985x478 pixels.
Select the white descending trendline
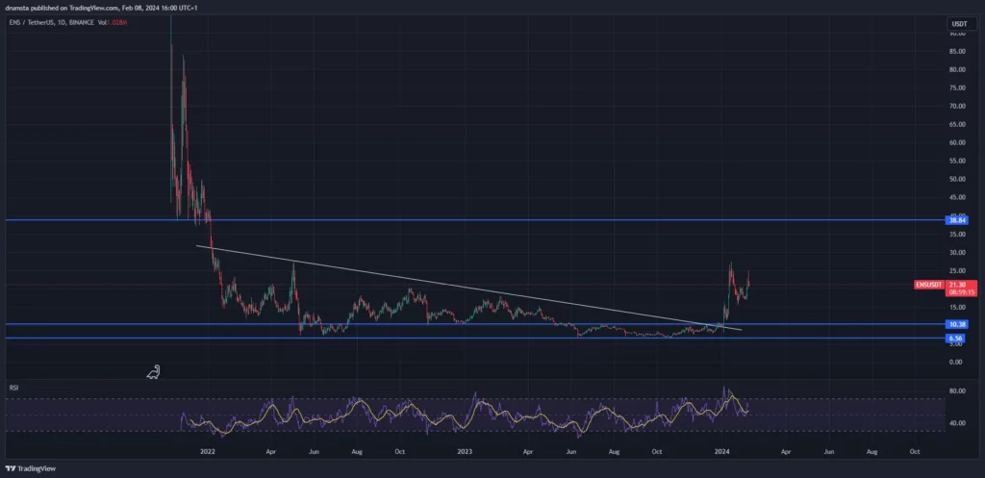(x=468, y=287)
